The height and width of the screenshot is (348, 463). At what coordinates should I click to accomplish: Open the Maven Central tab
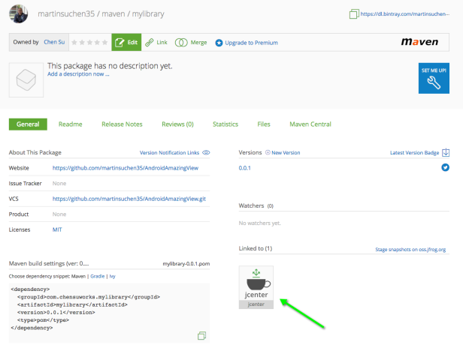310,124
